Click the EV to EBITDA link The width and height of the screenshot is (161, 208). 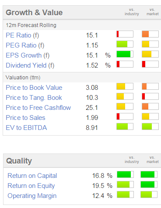(x=26, y=128)
